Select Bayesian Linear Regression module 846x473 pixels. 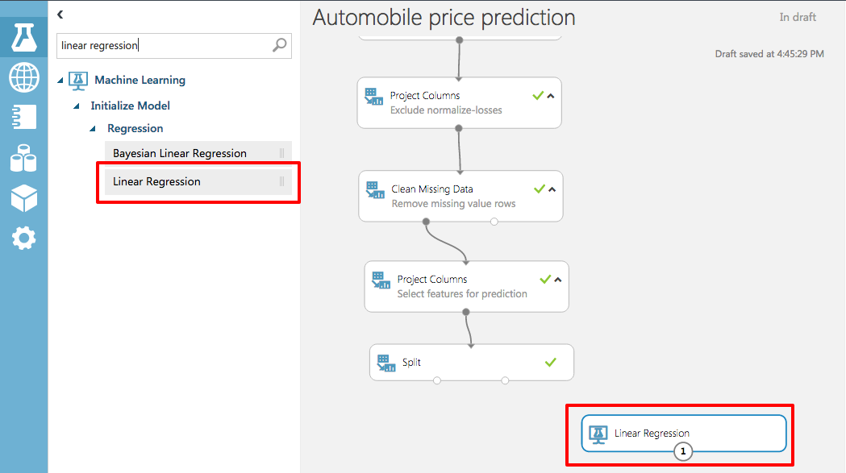coord(180,153)
